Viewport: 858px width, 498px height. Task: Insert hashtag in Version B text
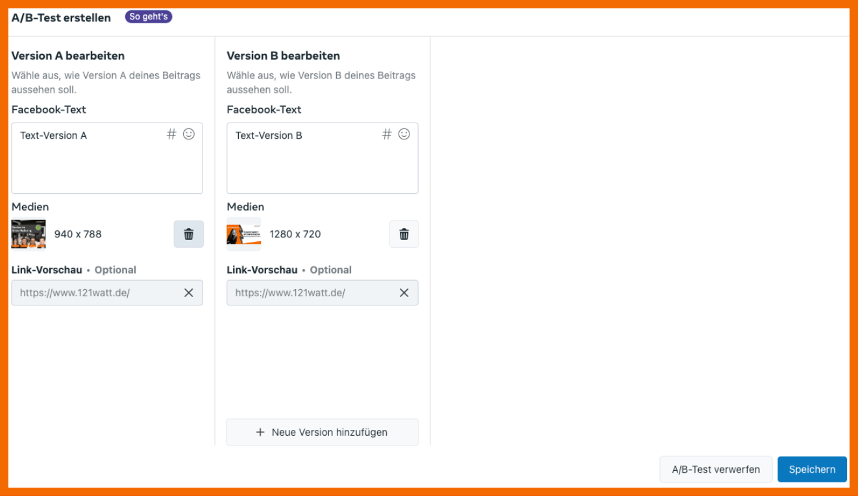387,134
